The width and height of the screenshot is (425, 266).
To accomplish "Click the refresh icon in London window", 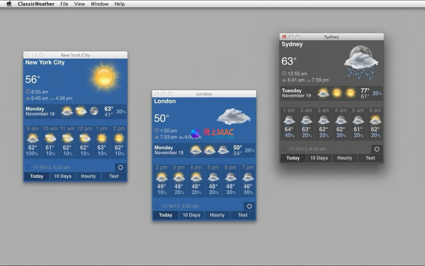I will (x=157, y=206).
